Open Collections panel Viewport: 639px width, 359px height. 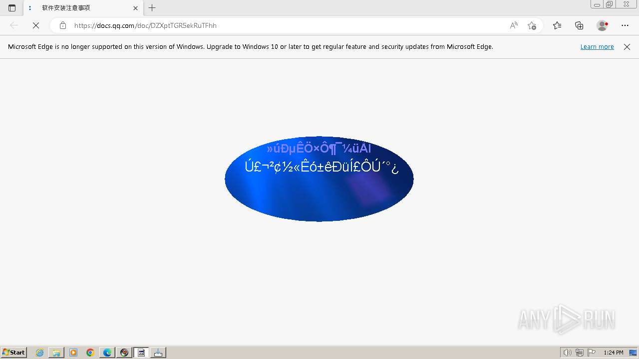point(579,25)
